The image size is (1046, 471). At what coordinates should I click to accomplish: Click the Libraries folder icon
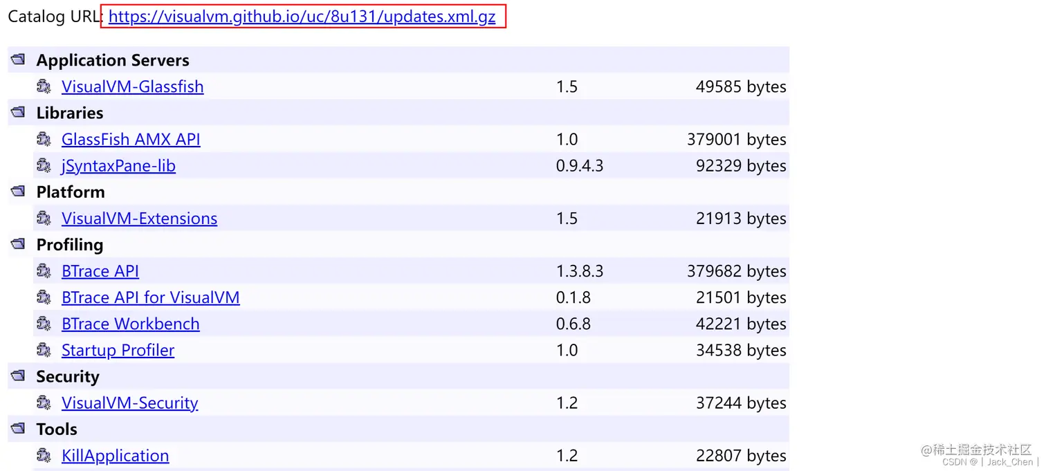pyautogui.click(x=18, y=112)
